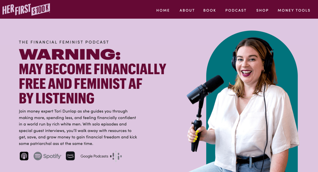Click the Google Podcasts colored dots icon
Viewport: 318px width, 172px height.
click(x=116, y=156)
